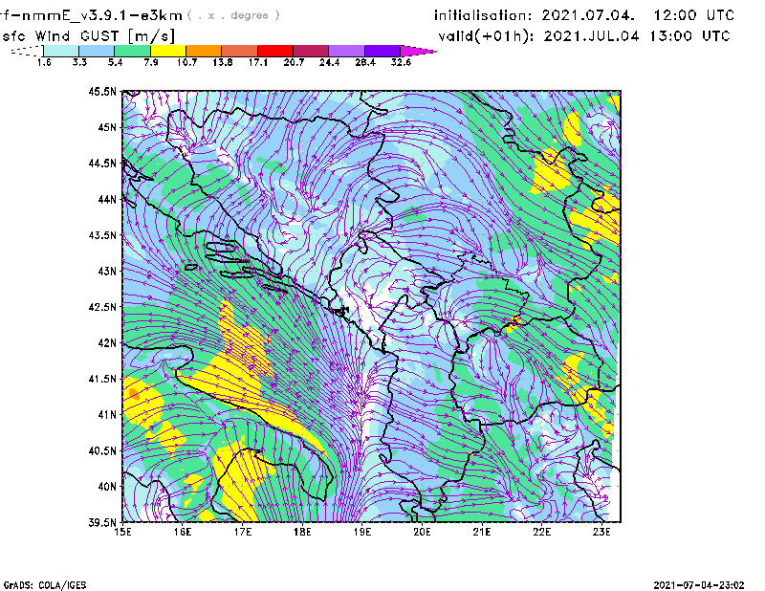The width and height of the screenshot is (765, 591).
Task: Click the legend value 10.7
Action: tap(186, 62)
